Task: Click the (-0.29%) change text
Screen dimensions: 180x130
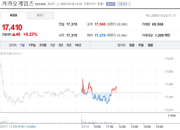Action: (x=30, y=127)
